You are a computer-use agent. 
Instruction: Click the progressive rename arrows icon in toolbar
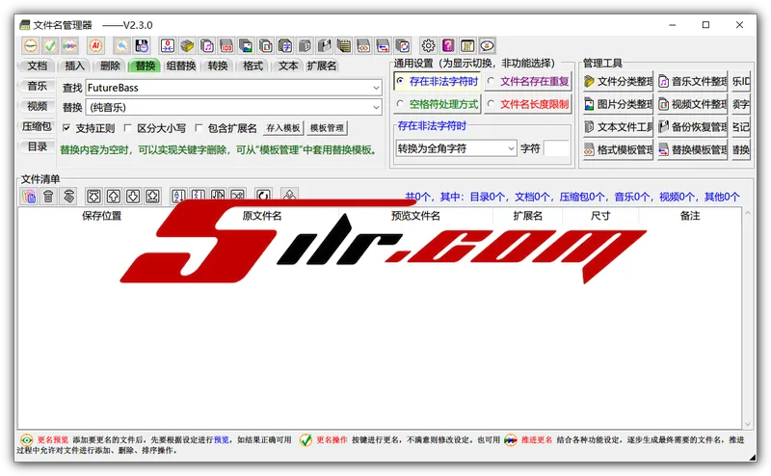69,46
